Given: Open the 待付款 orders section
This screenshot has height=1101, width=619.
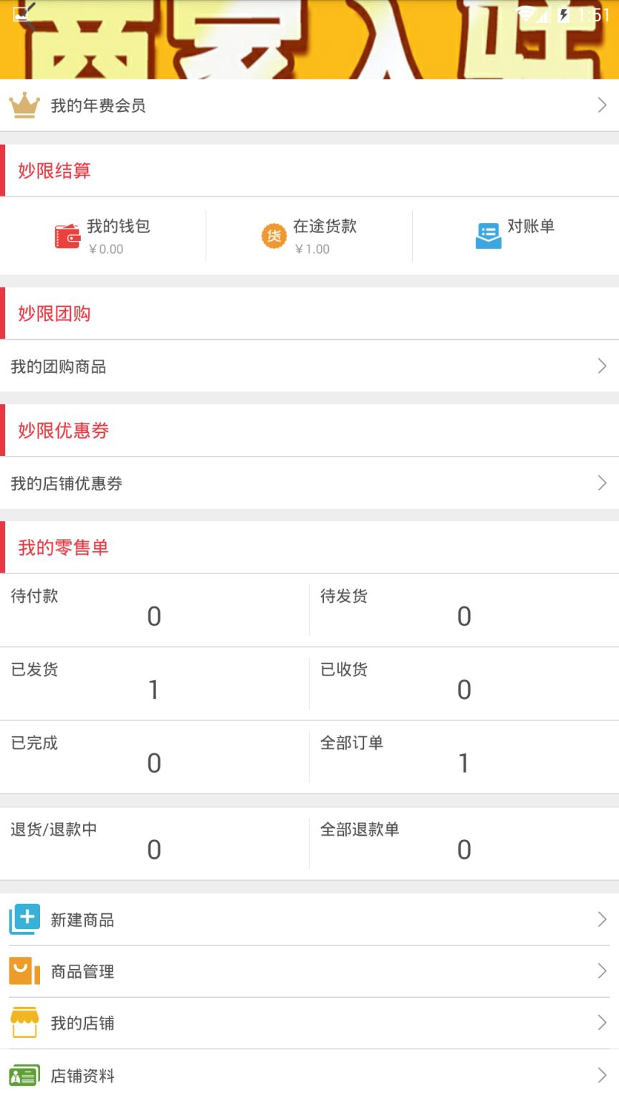Looking at the screenshot, I should click(x=154, y=609).
